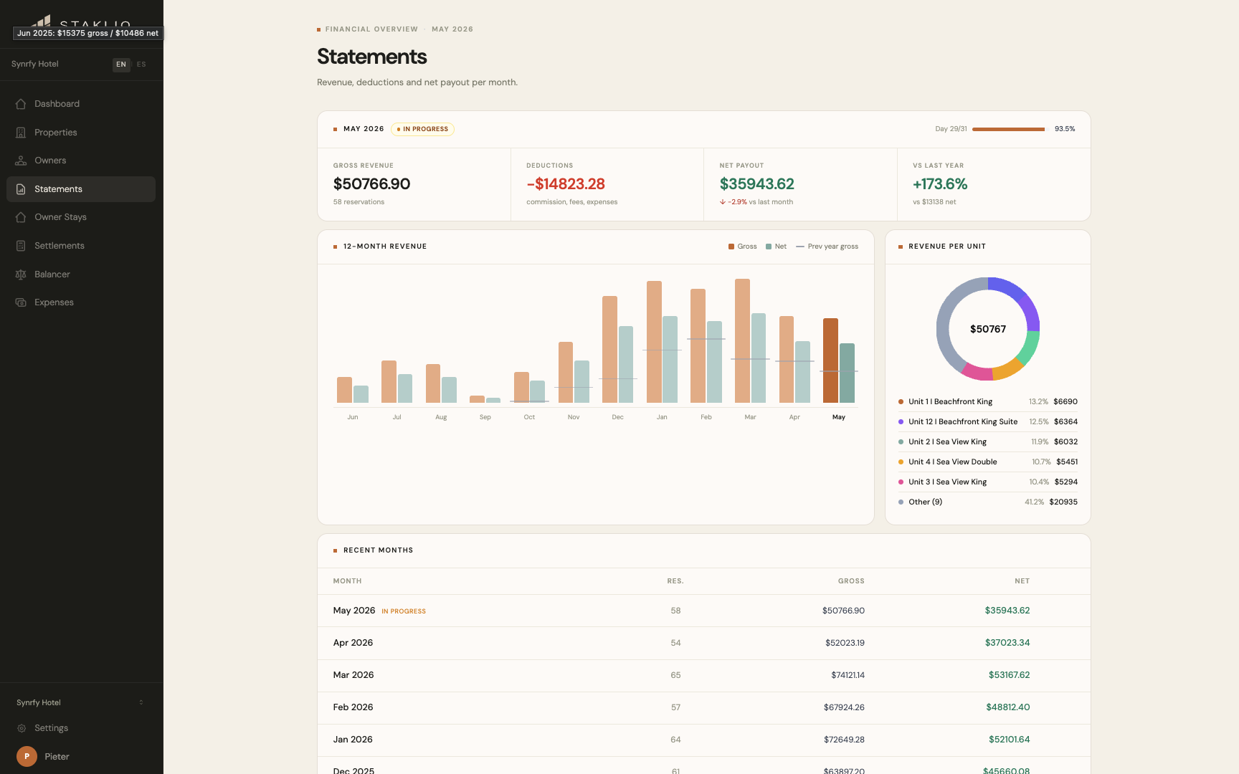Navigate to Settlements
Screen dimensions: 1239x774
pos(81,246)
